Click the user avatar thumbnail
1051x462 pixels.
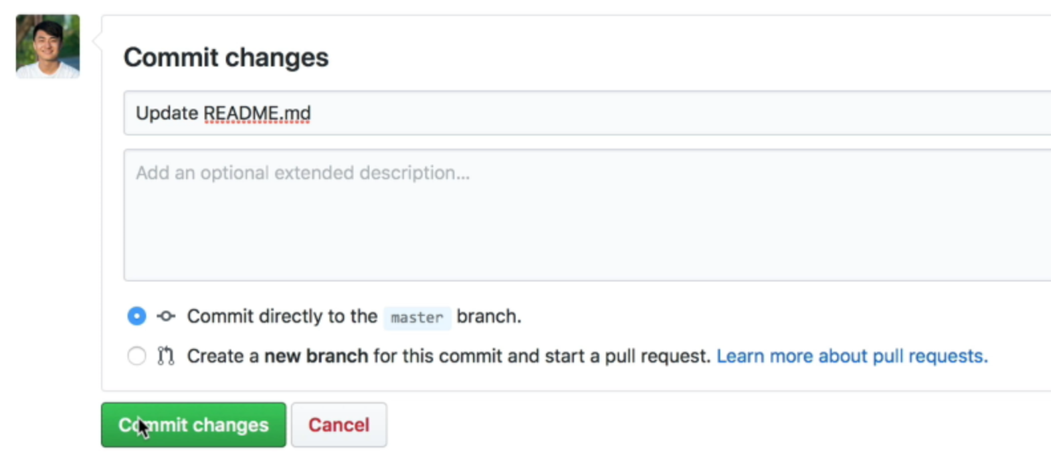(x=48, y=46)
